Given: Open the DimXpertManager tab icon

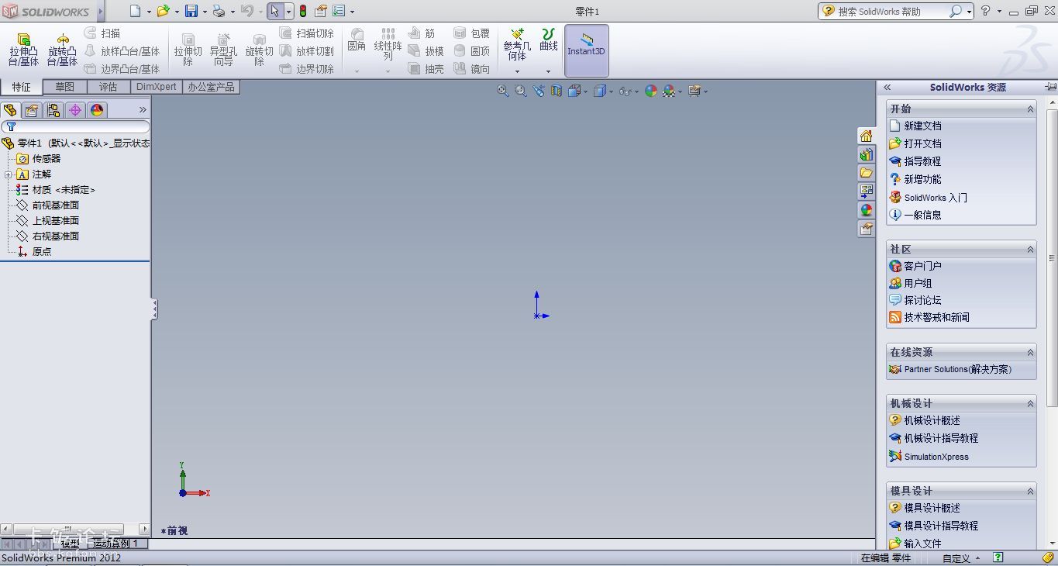Looking at the screenshot, I should point(75,110).
